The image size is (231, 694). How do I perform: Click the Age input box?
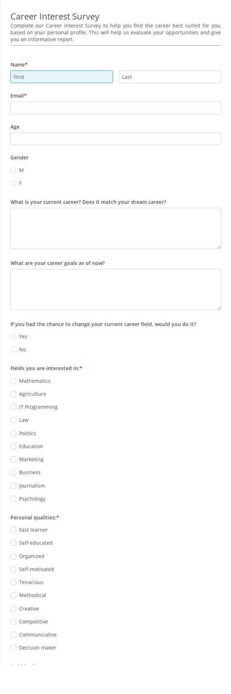coord(116,139)
